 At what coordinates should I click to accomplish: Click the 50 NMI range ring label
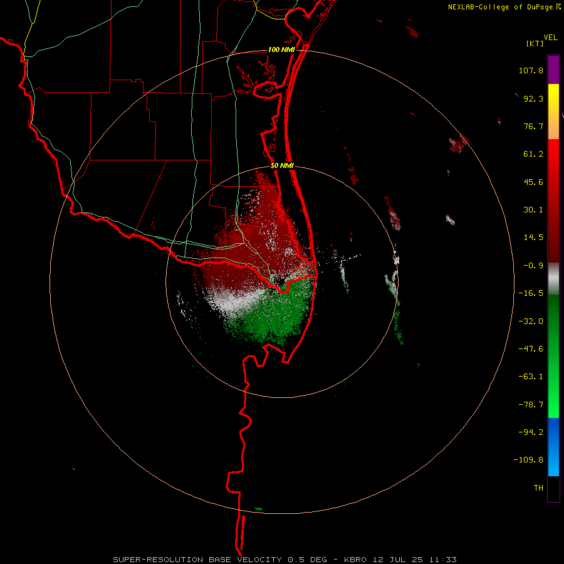[x=282, y=166]
